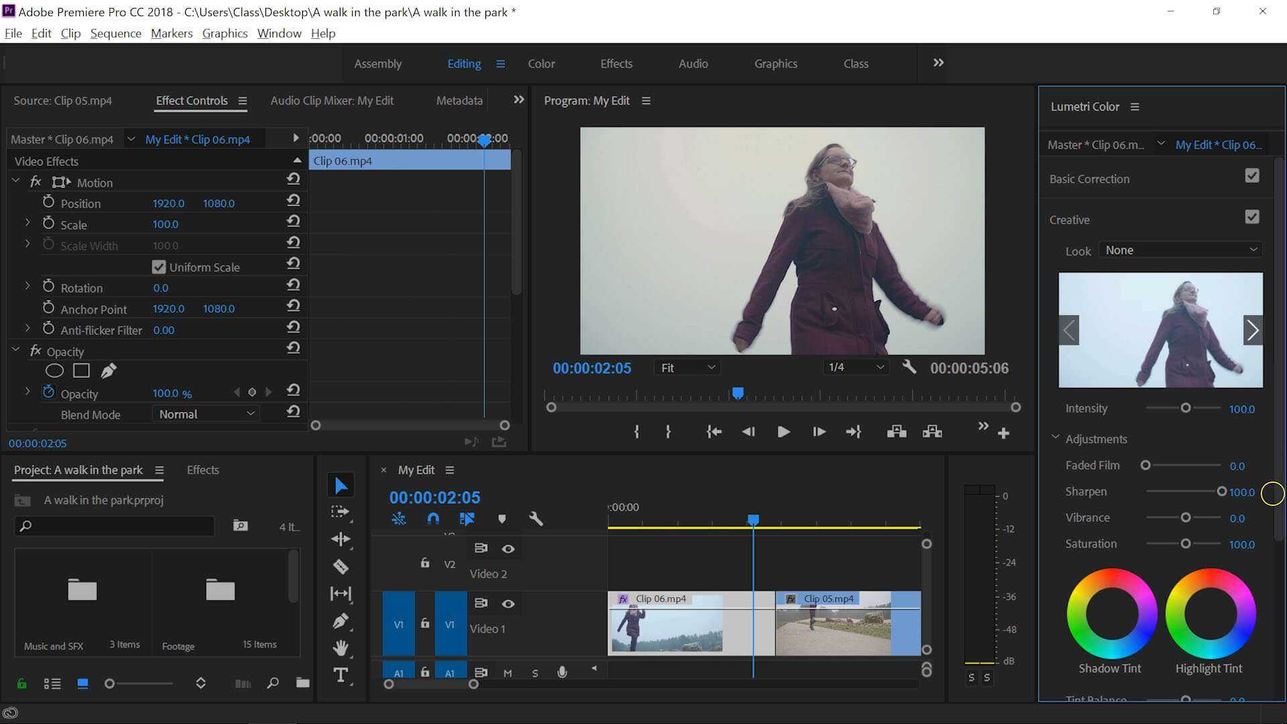Select the Type tool
The width and height of the screenshot is (1287, 724).
(341, 675)
